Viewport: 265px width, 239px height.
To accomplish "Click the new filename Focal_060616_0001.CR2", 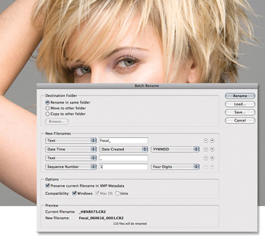I will point(101,218).
